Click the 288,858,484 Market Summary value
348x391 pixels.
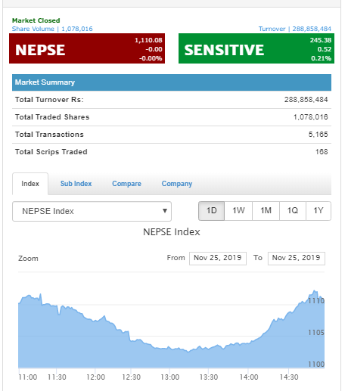click(306, 100)
